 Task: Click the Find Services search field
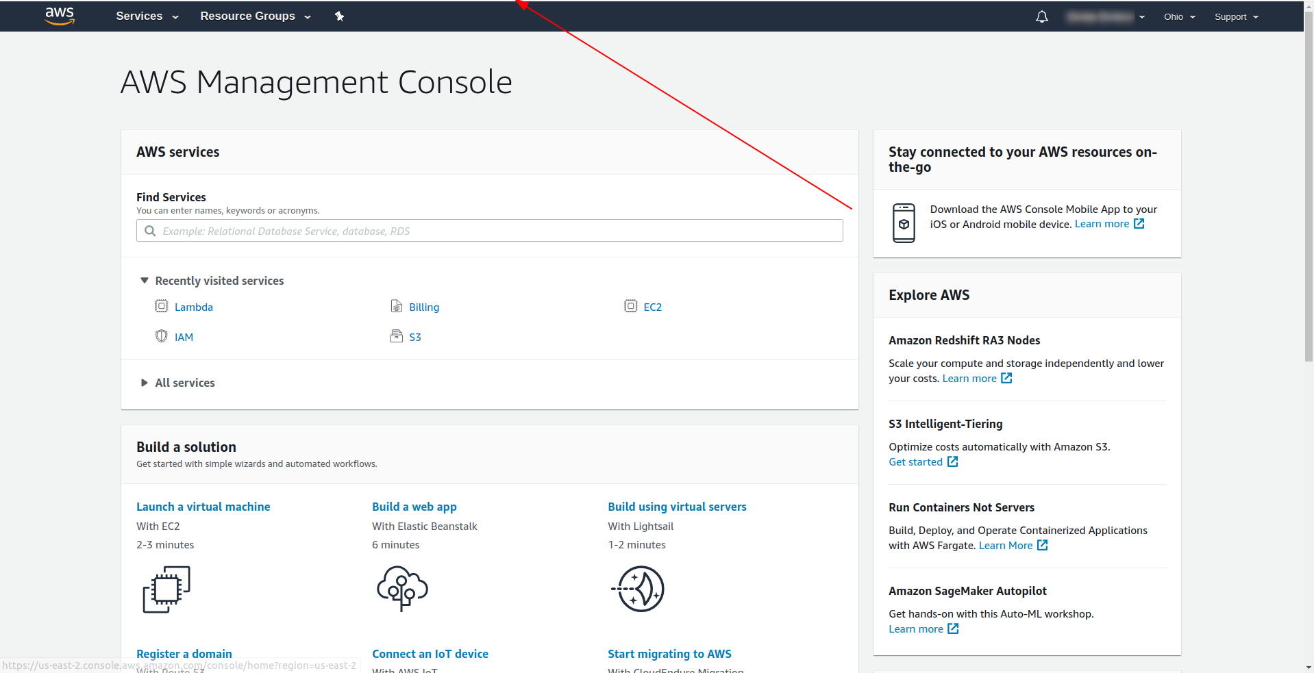490,231
